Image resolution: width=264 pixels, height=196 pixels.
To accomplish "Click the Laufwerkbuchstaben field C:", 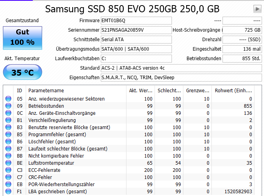I will coord(136,59).
